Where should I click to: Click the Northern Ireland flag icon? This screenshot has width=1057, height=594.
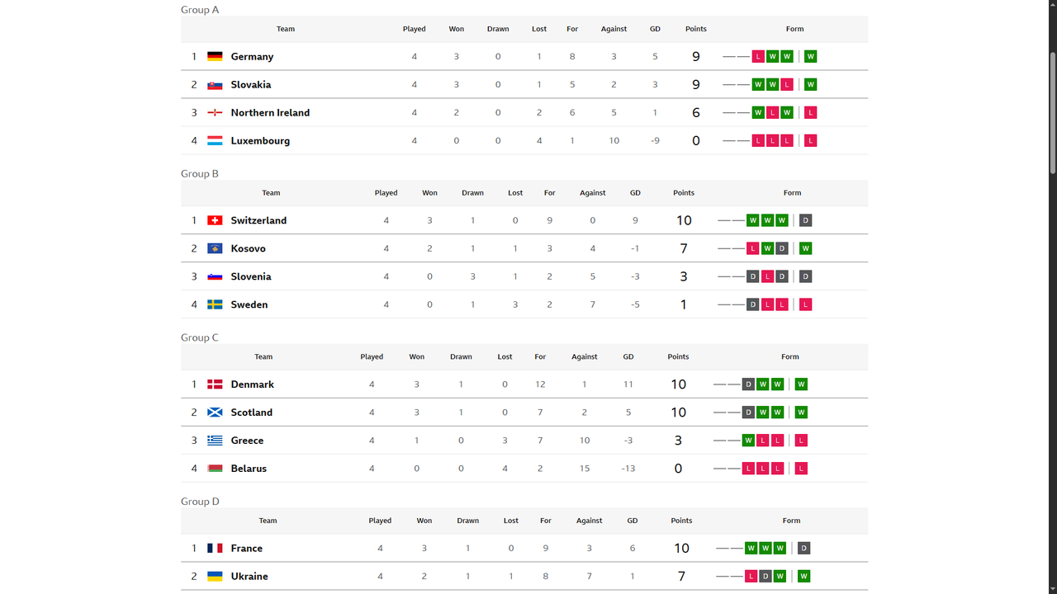pos(215,112)
